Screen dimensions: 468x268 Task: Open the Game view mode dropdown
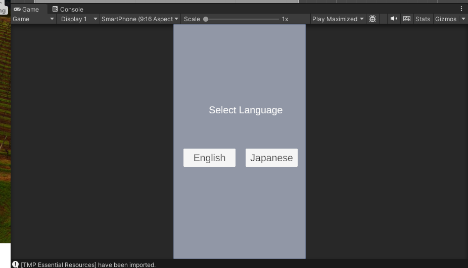(x=33, y=19)
